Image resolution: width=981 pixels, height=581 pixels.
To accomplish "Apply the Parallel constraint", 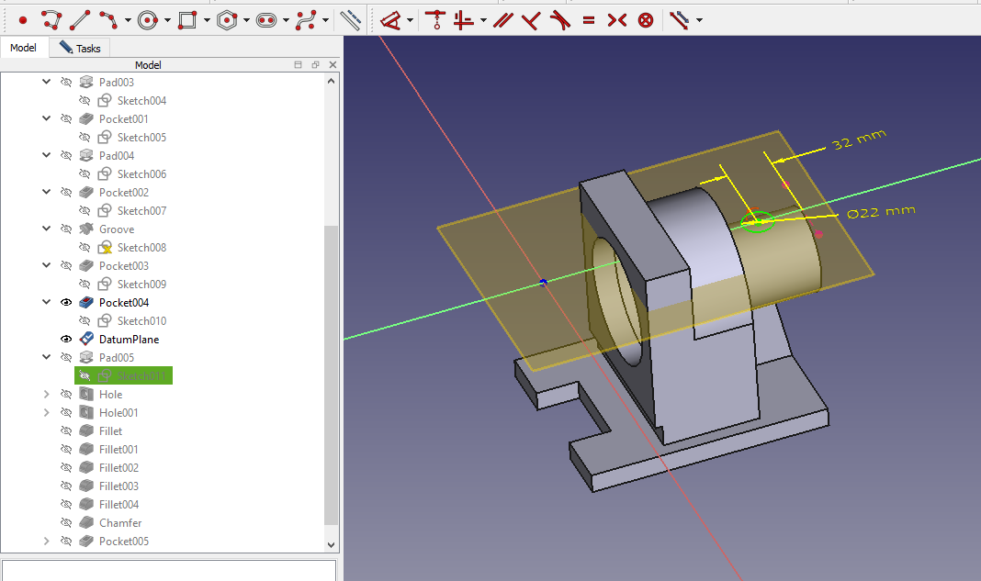I will [x=502, y=19].
